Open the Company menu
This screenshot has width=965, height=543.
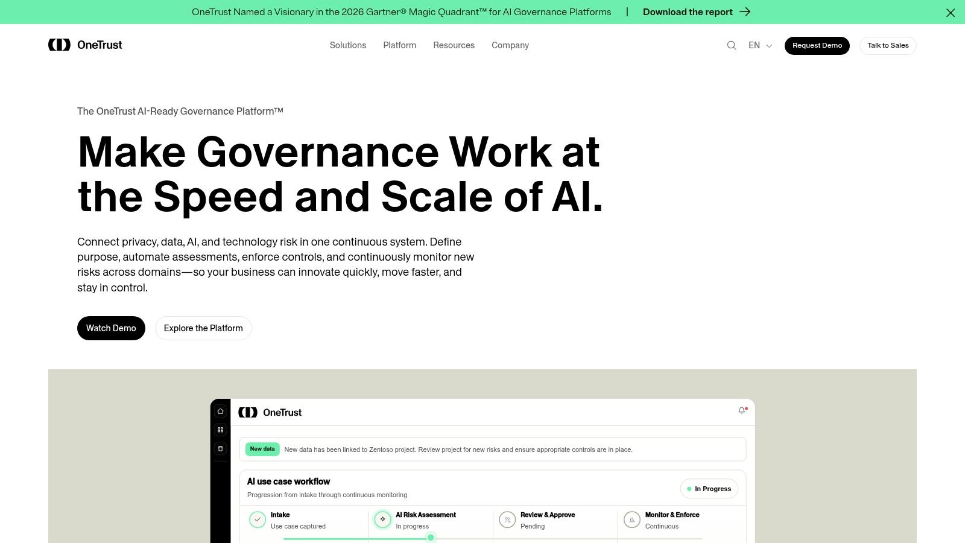click(510, 45)
